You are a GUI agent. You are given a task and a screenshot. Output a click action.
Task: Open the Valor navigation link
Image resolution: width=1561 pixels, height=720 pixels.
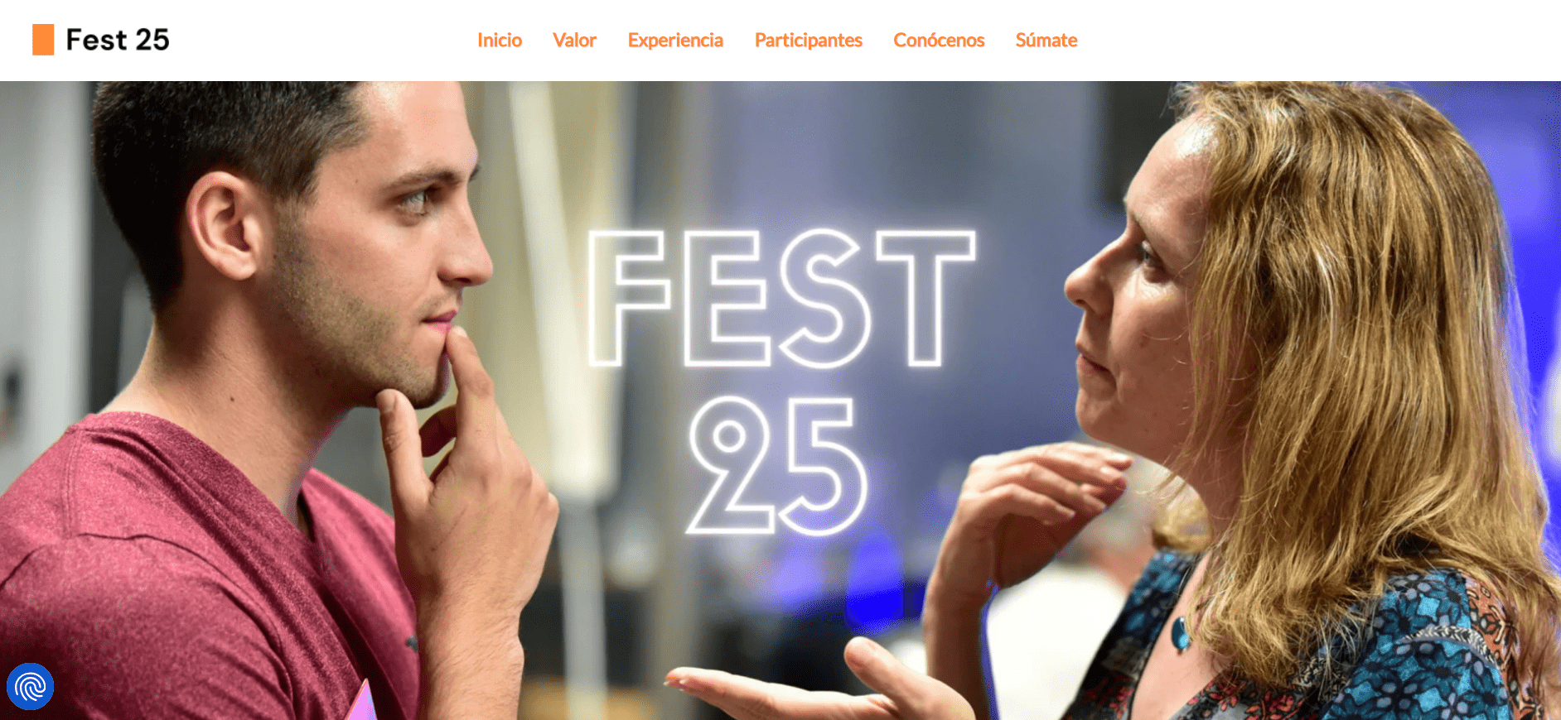(x=574, y=40)
